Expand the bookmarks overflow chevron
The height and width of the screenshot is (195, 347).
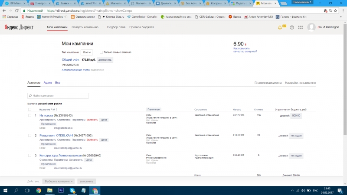(340, 17)
